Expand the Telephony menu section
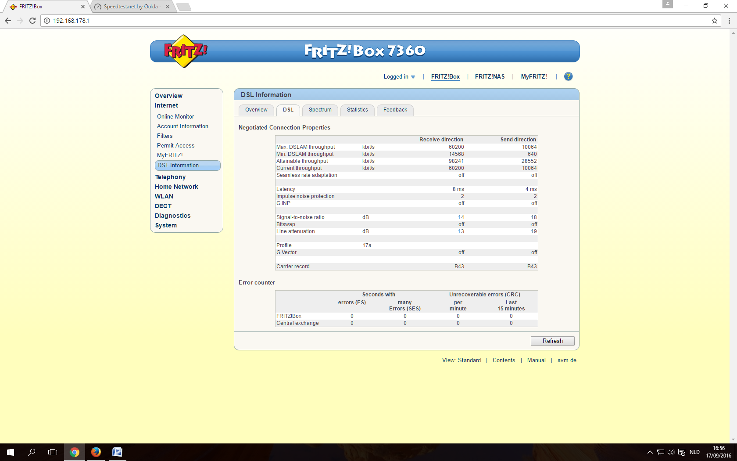The width and height of the screenshot is (737, 461). pos(170,177)
